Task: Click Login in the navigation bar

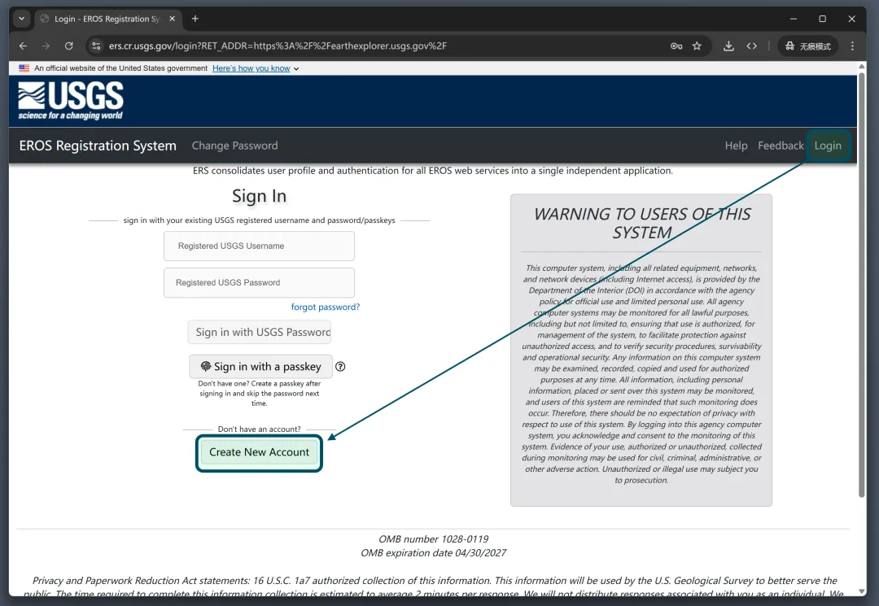Action: tap(828, 146)
